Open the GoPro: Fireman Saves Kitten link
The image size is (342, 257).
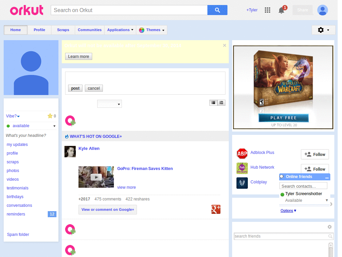click(145, 169)
